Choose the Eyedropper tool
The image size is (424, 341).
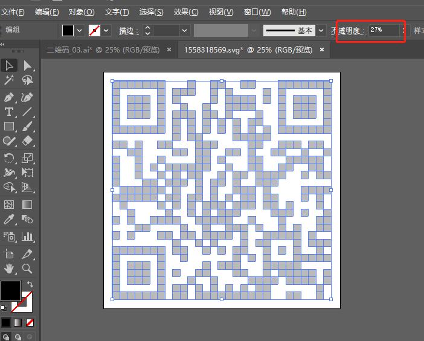tap(9, 219)
